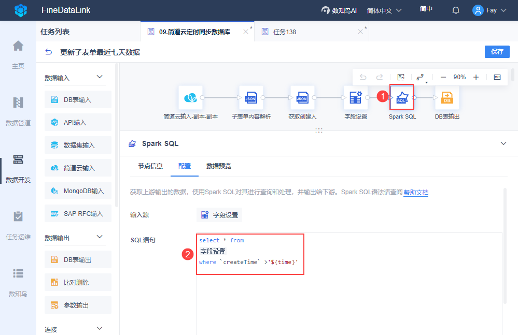Image resolution: width=518 pixels, height=335 pixels.
Task: Select the Spark SQL node
Action: point(402,97)
